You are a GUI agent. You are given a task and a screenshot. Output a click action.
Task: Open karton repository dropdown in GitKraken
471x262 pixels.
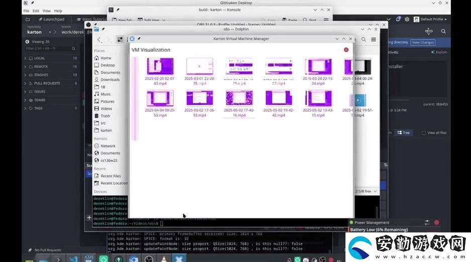click(x=39, y=32)
